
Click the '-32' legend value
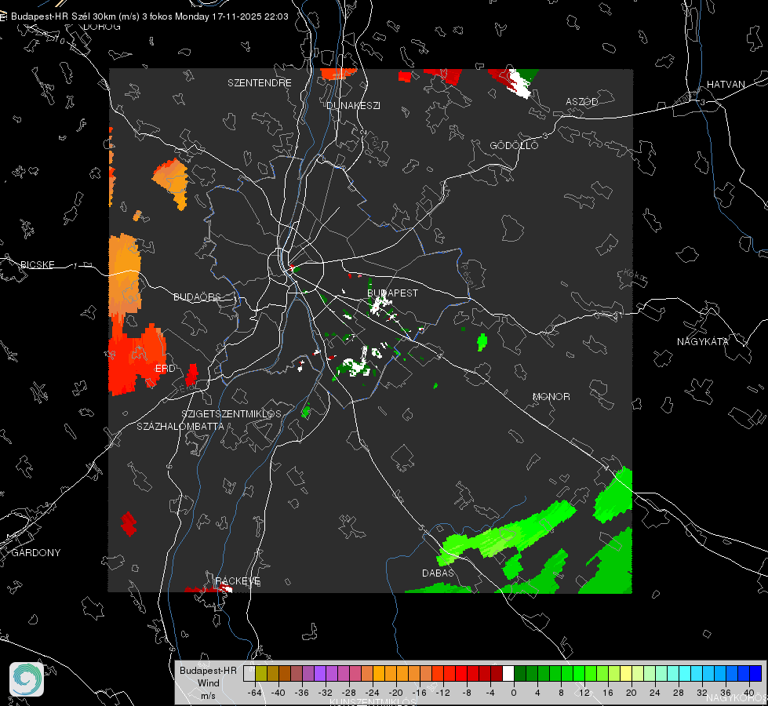pyautogui.click(x=326, y=693)
